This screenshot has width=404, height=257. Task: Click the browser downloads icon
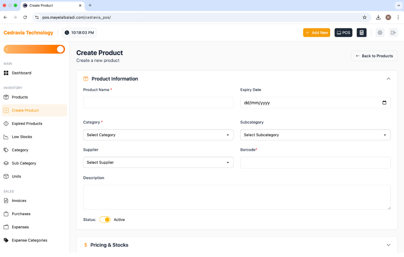point(378,17)
